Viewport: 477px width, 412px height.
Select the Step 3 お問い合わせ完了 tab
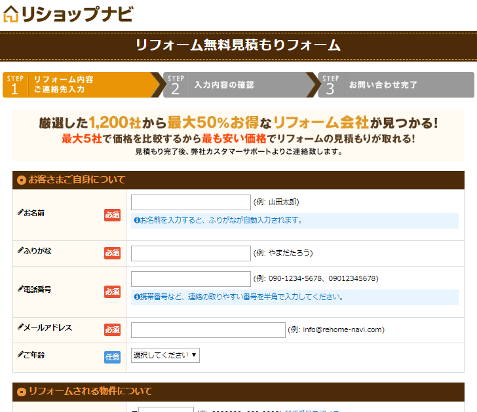pyautogui.click(x=393, y=84)
